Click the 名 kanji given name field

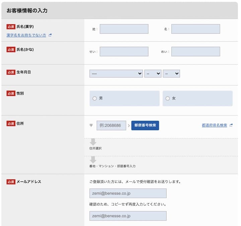pos(195,29)
